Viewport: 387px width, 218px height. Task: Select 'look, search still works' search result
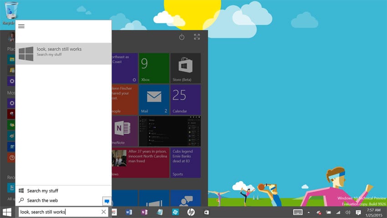[63, 52]
